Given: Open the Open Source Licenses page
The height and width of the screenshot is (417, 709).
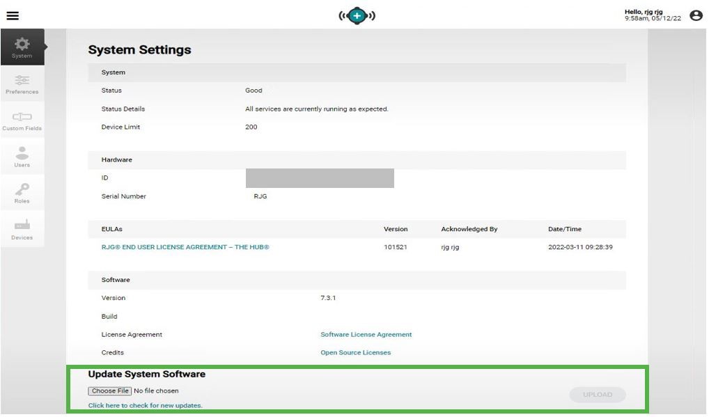Looking at the screenshot, I should click(357, 352).
